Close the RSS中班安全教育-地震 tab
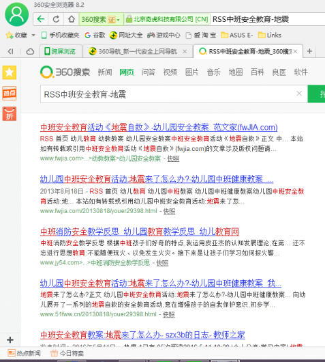This screenshot has height=362, width=325. pos(296,51)
